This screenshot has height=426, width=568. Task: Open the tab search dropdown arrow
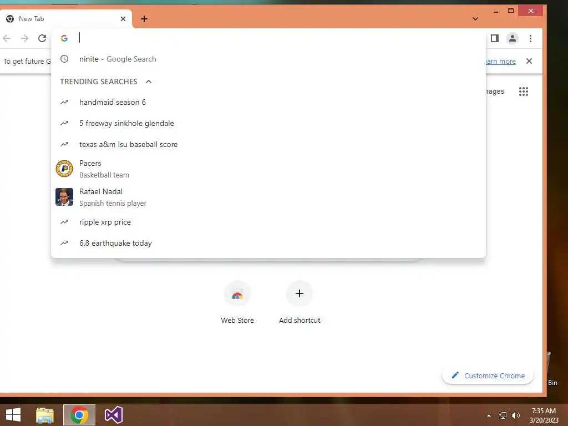(x=475, y=19)
